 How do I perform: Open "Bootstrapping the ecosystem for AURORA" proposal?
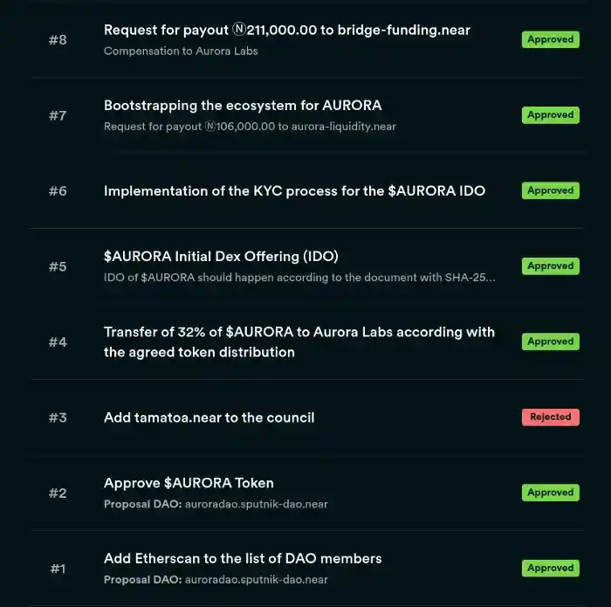(x=243, y=106)
